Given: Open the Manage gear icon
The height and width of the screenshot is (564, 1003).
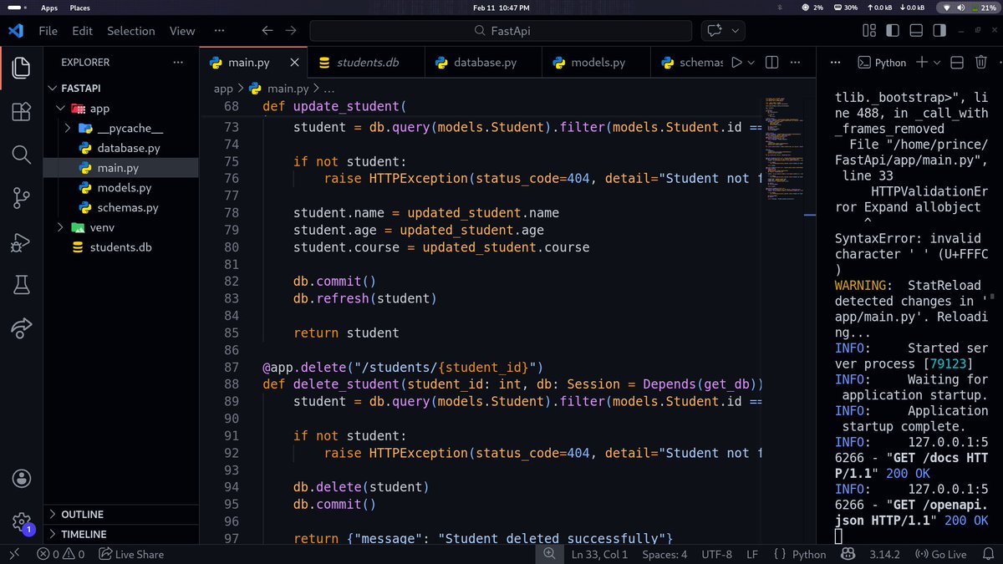Looking at the screenshot, I should (x=21, y=522).
